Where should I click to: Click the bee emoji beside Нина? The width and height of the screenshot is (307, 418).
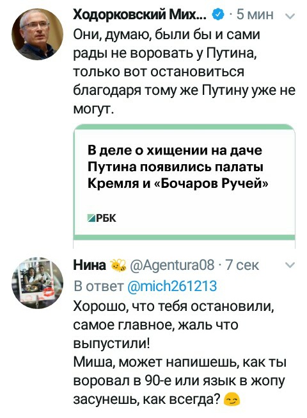coord(117,265)
